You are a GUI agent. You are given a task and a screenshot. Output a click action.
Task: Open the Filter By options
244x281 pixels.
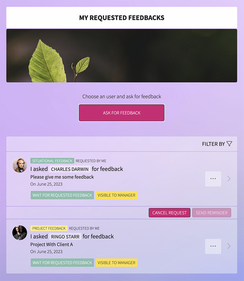coord(217,144)
